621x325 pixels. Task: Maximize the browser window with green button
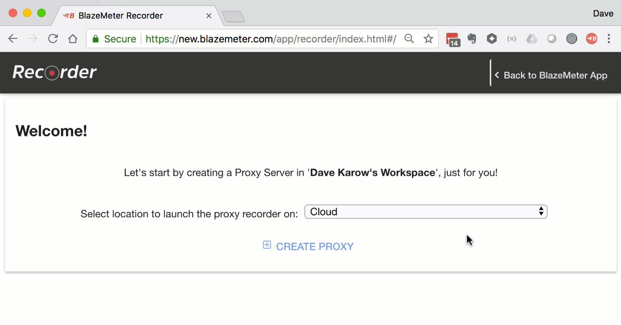tap(41, 13)
